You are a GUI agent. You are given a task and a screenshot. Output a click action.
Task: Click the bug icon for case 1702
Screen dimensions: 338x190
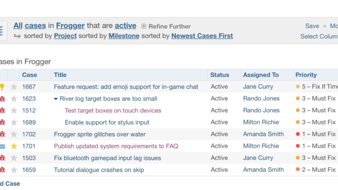(2, 135)
